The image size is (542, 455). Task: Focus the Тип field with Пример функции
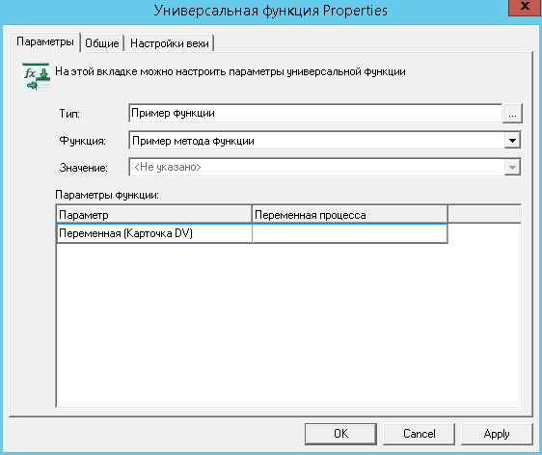coord(315,114)
